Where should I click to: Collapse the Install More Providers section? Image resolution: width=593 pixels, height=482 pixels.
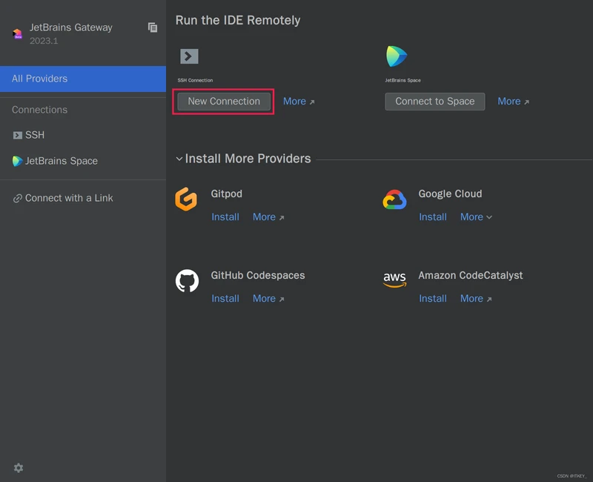pyautogui.click(x=179, y=159)
